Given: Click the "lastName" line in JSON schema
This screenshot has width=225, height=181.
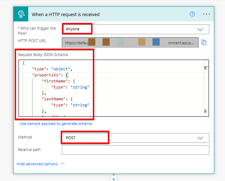Looking at the screenshot, I should [x=57, y=99].
